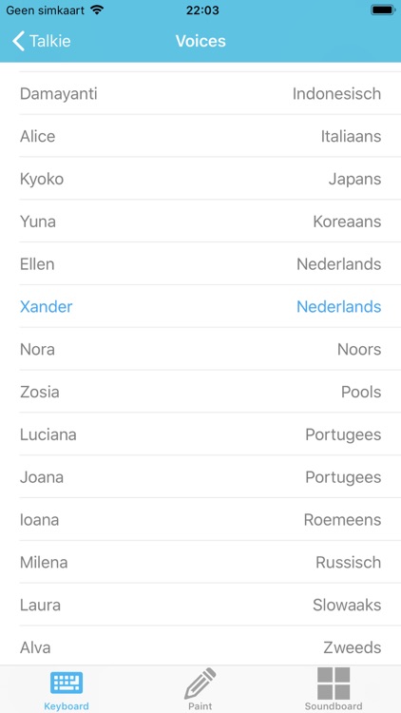Open the Paint pencil icon
Viewport: 401px width, 713px height.
pos(200,684)
